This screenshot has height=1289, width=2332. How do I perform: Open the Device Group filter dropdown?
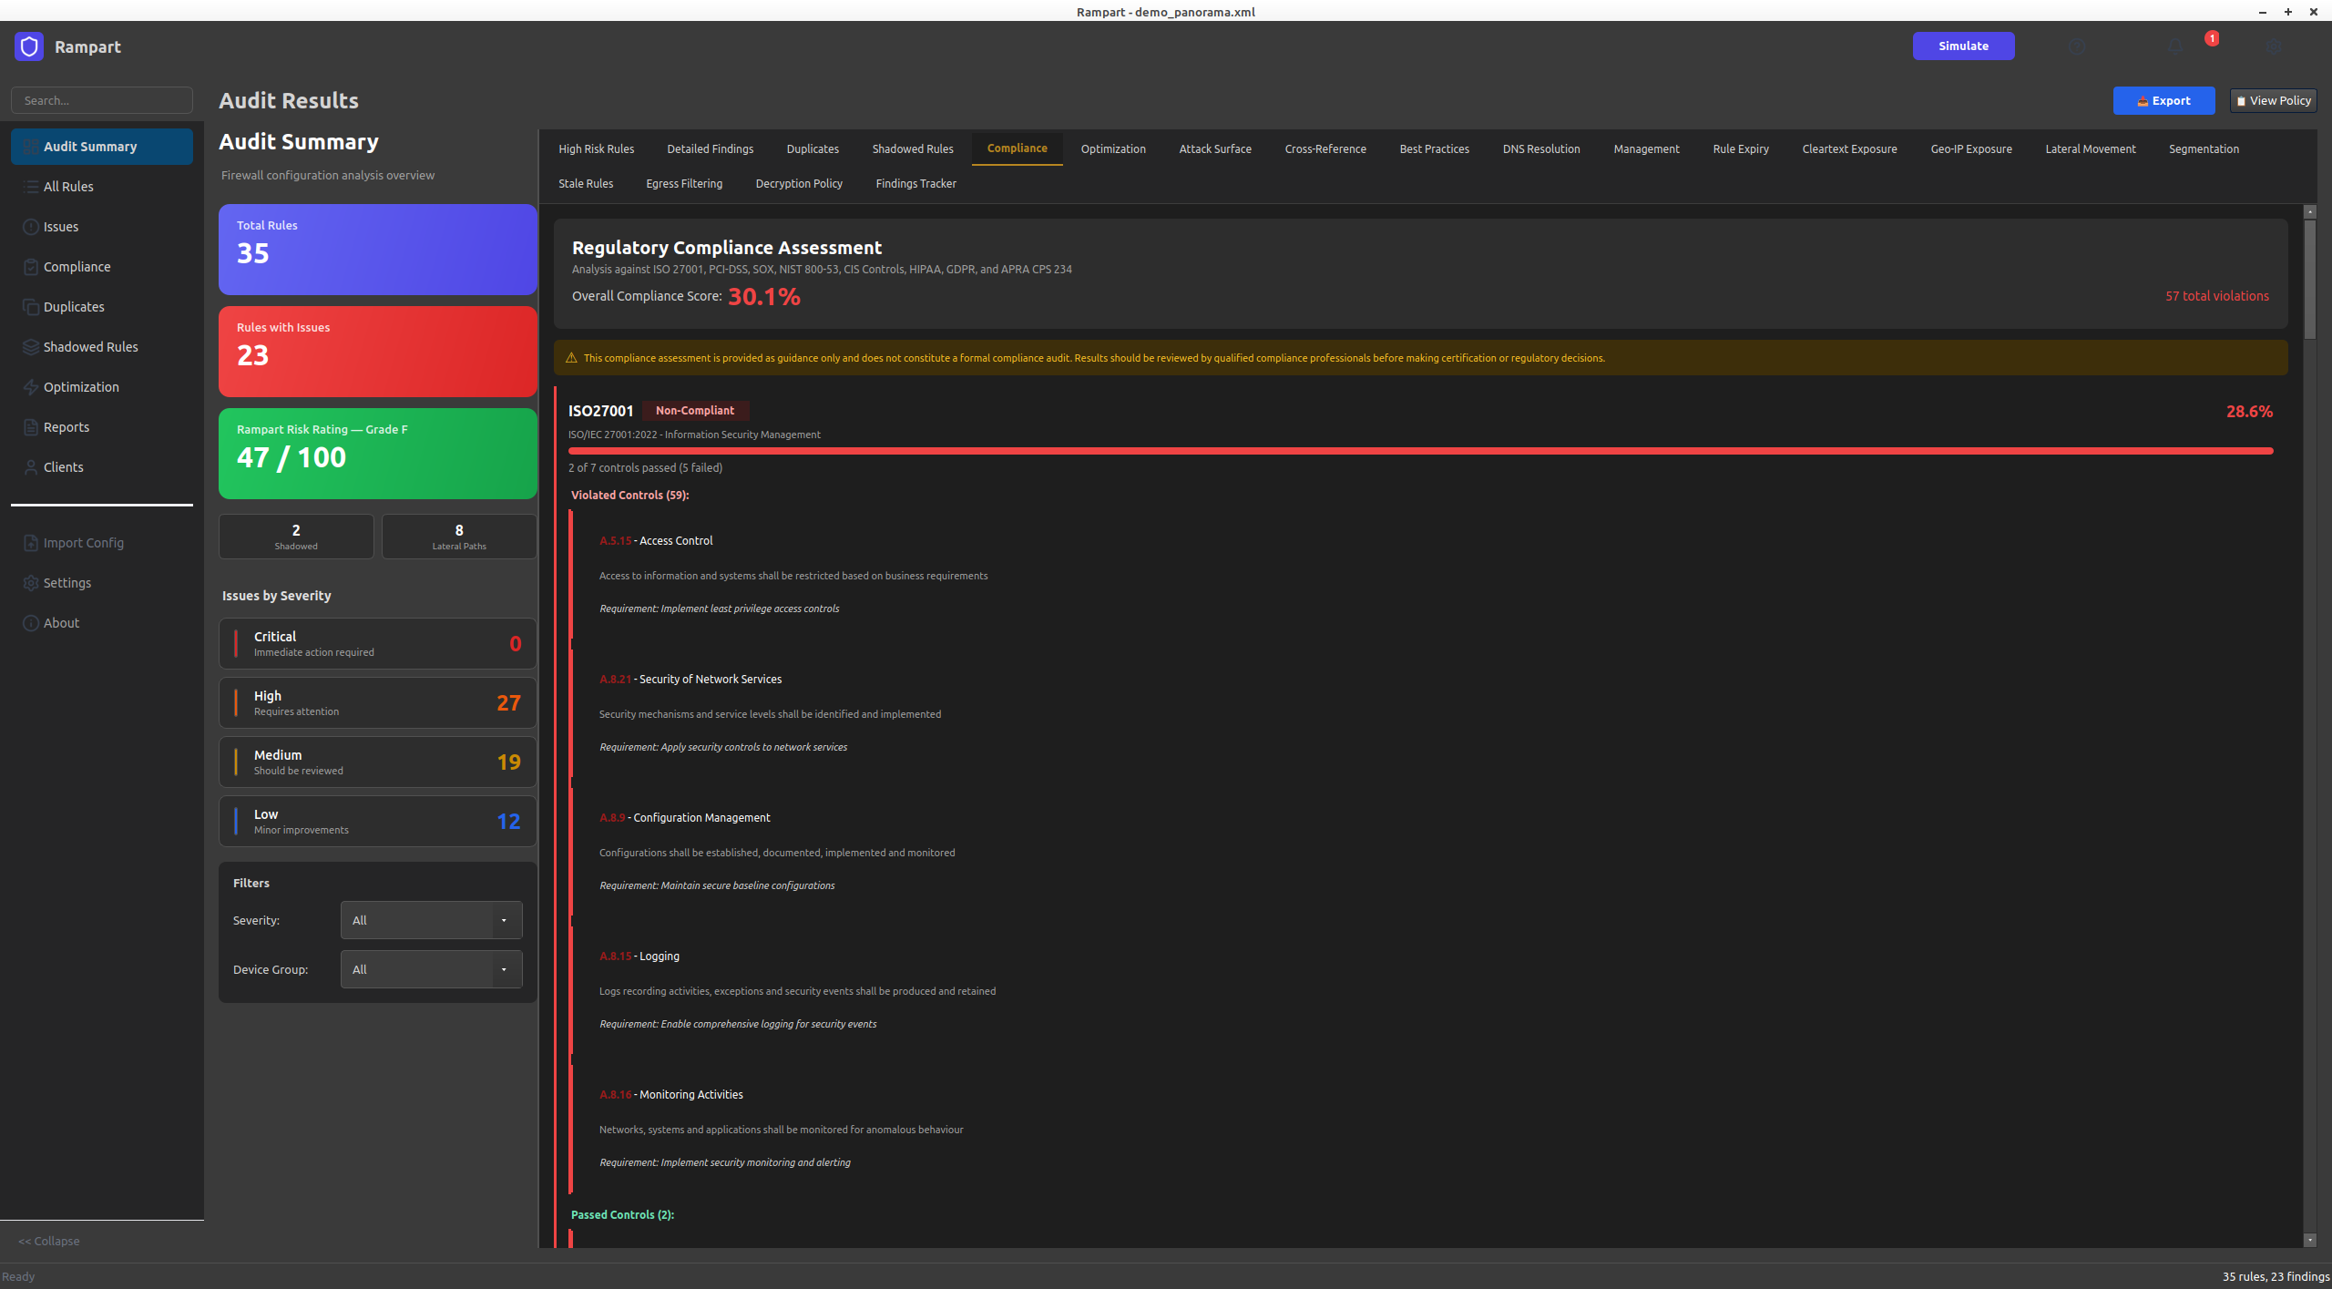click(x=431, y=969)
